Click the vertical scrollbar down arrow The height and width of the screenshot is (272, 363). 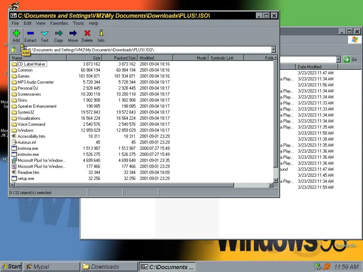pyautogui.click(x=275, y=180)
